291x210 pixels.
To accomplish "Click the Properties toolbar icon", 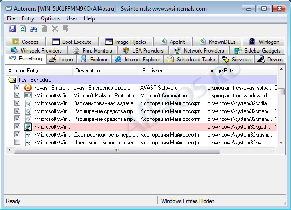I will tap(44, 29).
